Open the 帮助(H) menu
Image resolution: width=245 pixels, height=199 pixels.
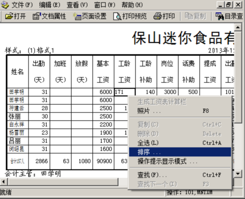pyautogui.click(x=132, y=5)
